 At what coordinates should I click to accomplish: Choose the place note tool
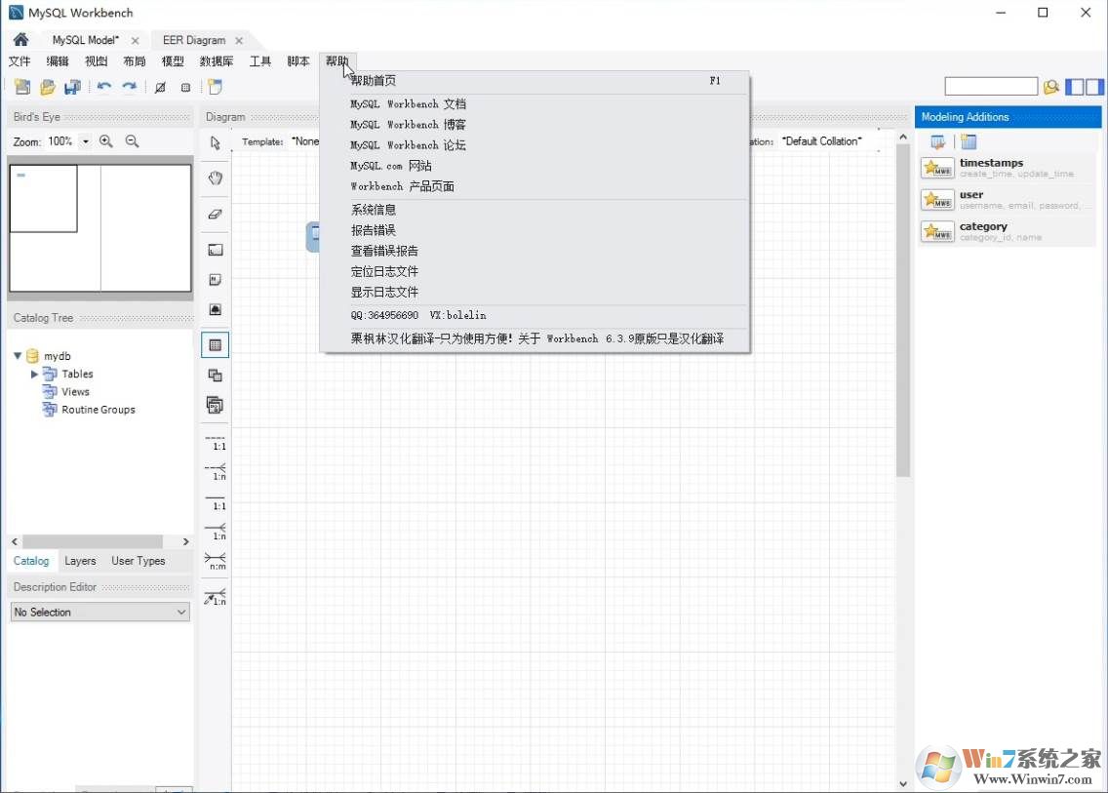coord(215,279)
